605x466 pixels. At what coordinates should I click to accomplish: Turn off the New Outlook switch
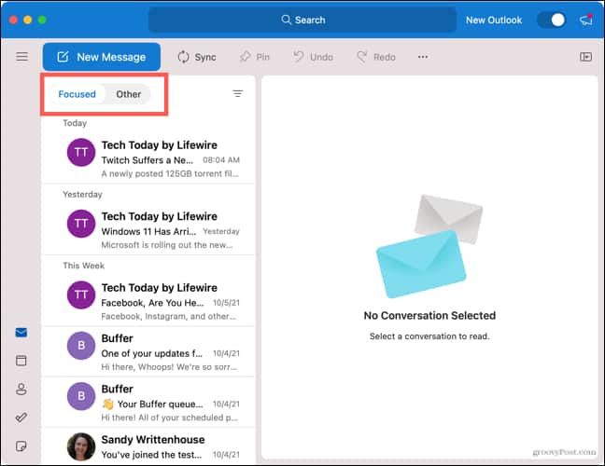[x=551, y=20]
